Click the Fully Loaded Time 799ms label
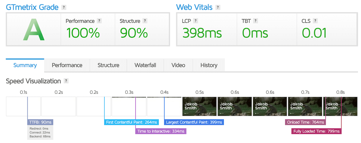 coord(316,131)
